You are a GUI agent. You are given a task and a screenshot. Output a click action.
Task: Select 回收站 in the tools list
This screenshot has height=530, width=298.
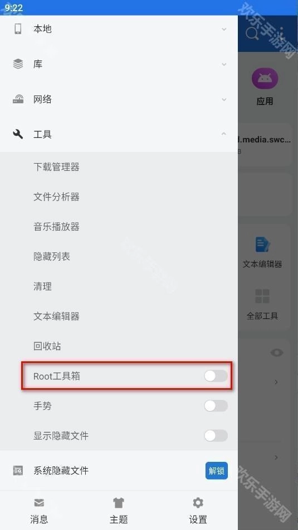pyautogui.click(x=47, y=346)
